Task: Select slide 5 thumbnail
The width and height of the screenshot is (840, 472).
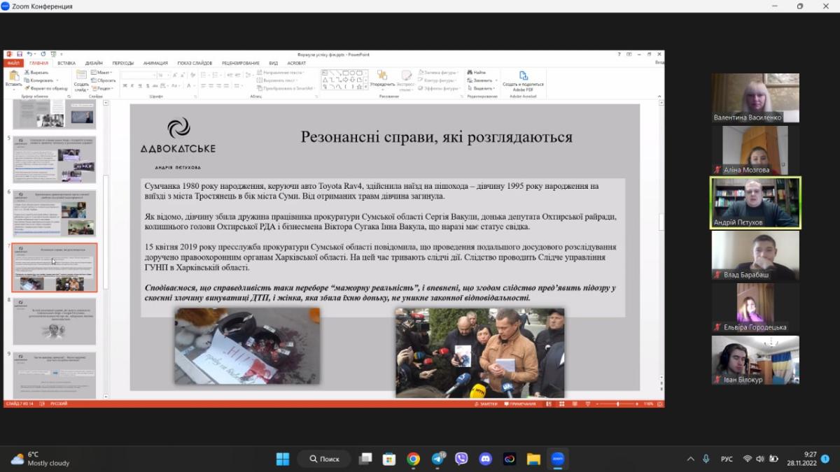Action: point(54,159)
